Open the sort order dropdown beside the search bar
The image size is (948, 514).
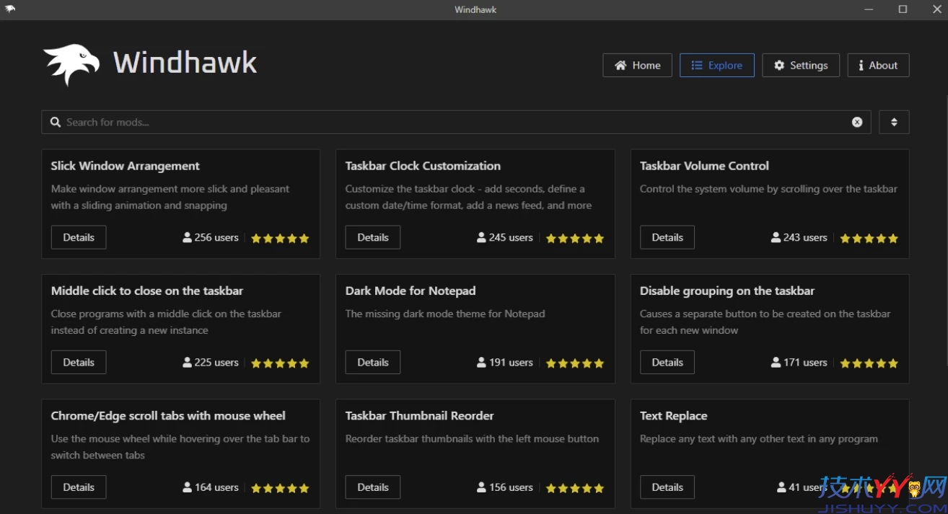pos(894,122)
